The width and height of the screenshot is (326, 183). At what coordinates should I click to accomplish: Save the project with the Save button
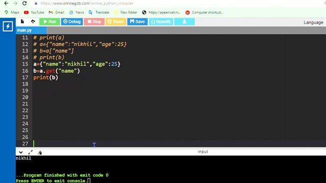pos(138,21)
